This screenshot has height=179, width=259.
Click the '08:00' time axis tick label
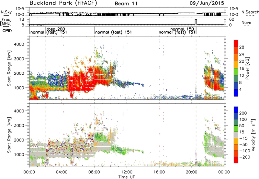point(94,172)
